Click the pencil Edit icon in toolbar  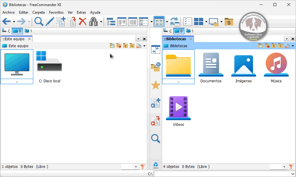tap(50, 21)
